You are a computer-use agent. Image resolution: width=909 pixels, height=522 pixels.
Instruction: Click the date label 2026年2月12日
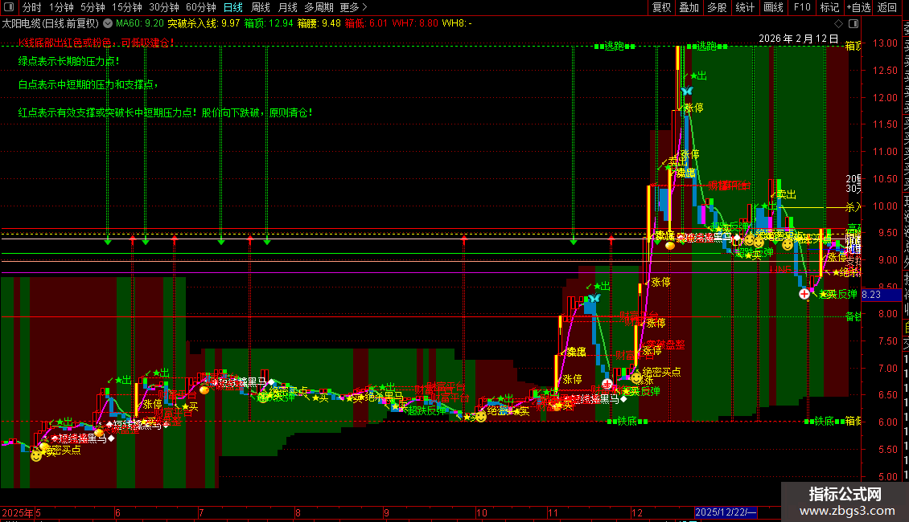click(798, 39)
